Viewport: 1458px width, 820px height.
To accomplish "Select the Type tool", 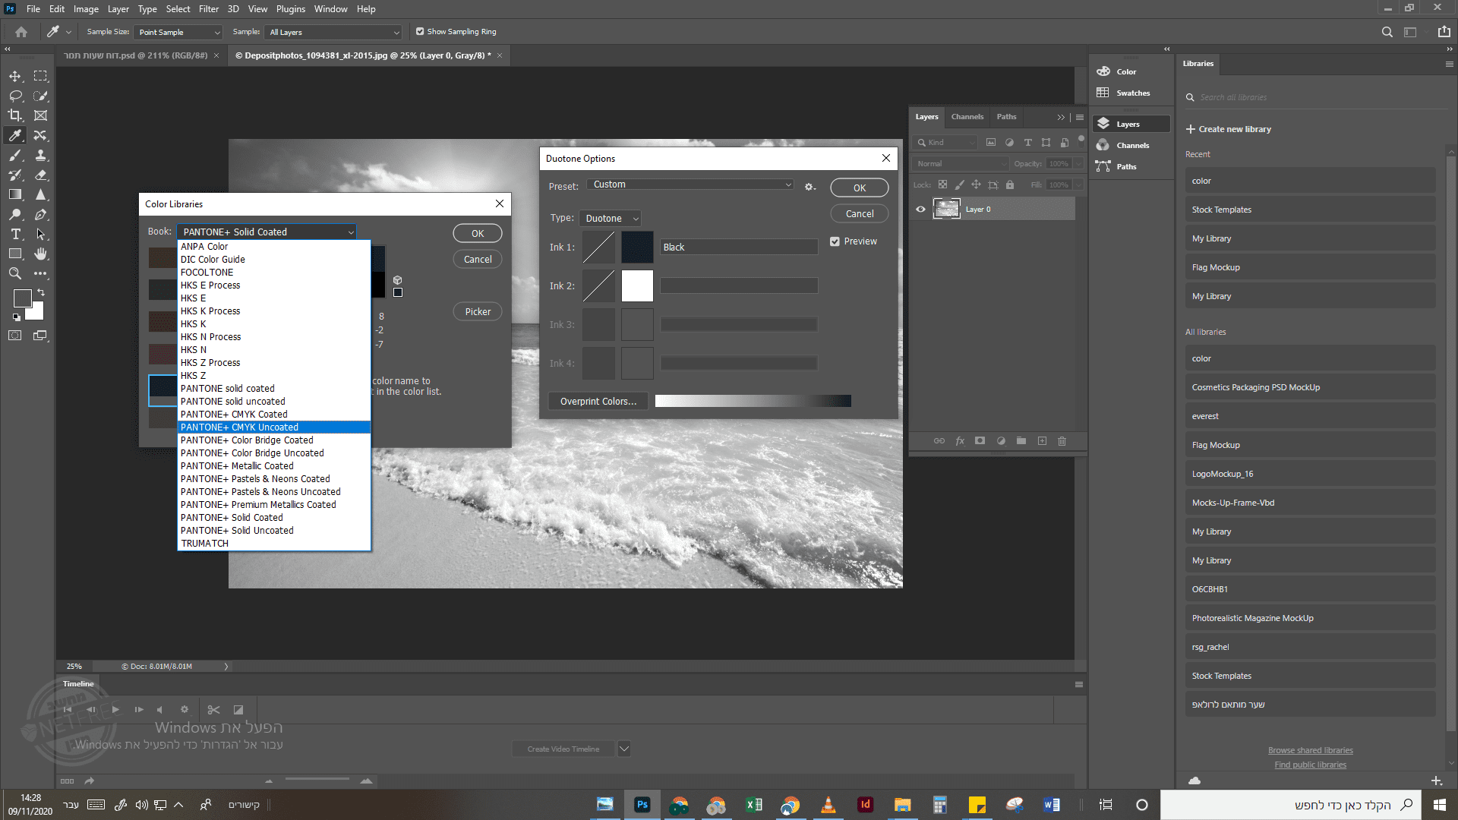I will [15, 234].
